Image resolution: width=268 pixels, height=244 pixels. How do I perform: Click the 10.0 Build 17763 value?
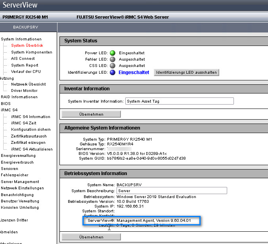tap(133, 202)
